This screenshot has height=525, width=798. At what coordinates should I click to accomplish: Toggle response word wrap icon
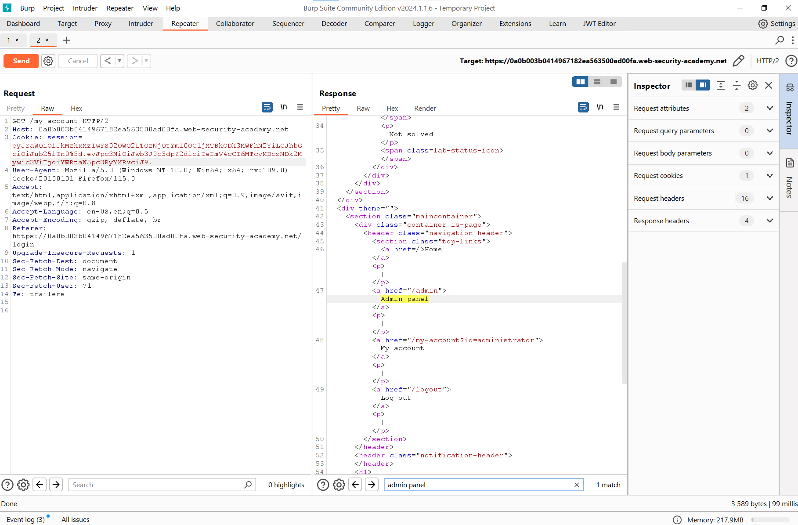(583, 107)
